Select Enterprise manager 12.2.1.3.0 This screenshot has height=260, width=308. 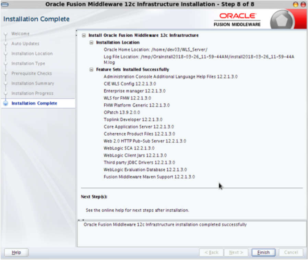(134, 91)
